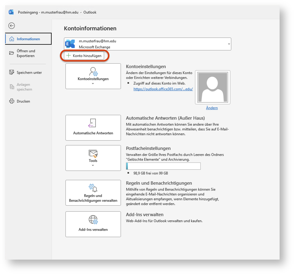Click the Kontoeinstellungen section heading
The width and height of the screenshot is (294, 274).
tap(146, 67)
